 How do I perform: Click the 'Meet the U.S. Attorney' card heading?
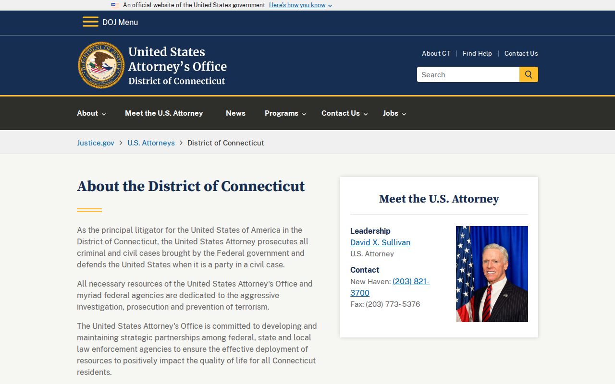[439, 199]
